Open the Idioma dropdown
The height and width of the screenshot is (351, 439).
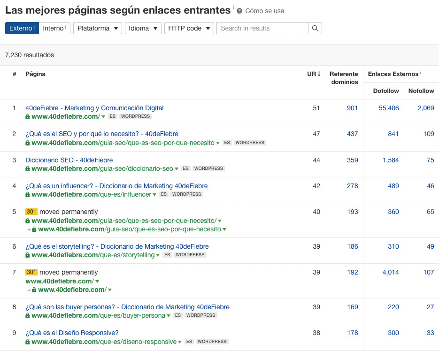click(143, 28)
